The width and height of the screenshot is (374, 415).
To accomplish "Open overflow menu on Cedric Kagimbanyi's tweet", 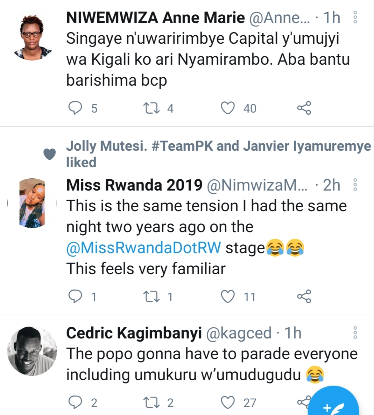I will pyautogui.click(x=355, y=333).
